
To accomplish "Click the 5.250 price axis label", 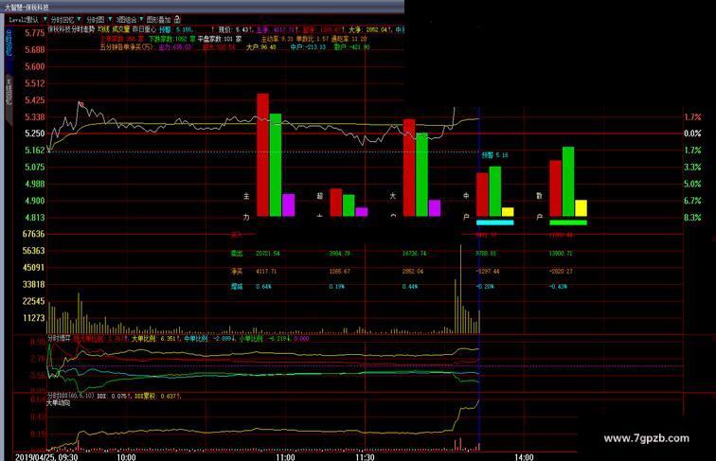I will click(x=35, y=133).
